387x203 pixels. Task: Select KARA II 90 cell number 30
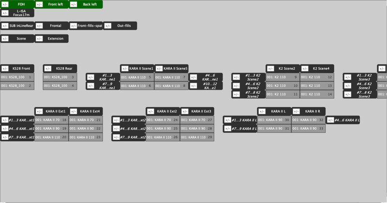[274, 120]
